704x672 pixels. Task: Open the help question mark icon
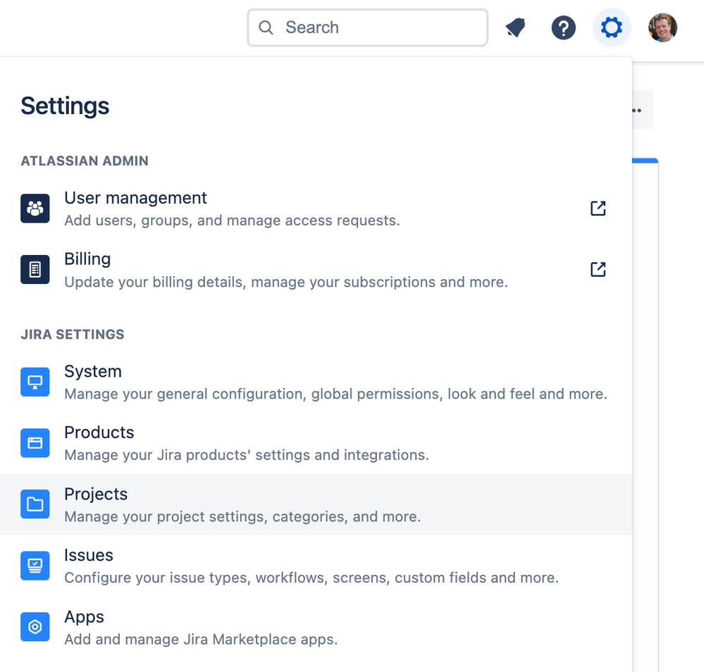[x=564, y=28]
